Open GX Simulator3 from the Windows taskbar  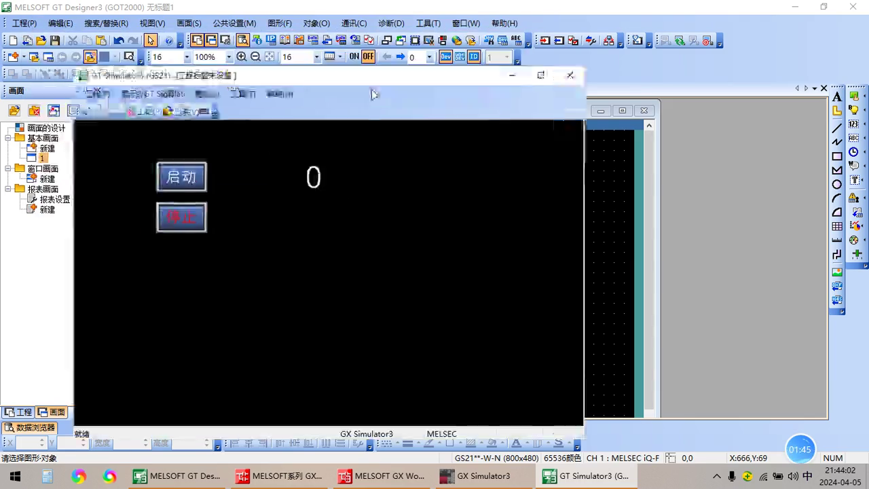click(475, 476)
